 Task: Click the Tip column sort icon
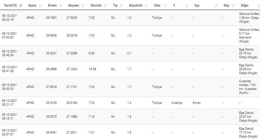[122, 6]
